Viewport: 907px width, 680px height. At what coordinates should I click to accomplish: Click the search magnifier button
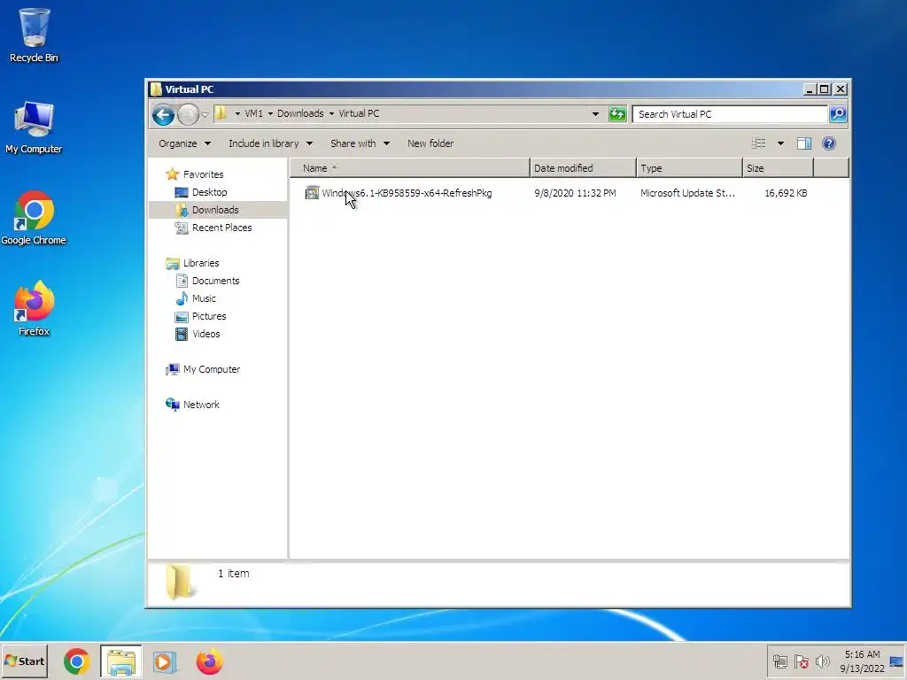coord(838,114)
